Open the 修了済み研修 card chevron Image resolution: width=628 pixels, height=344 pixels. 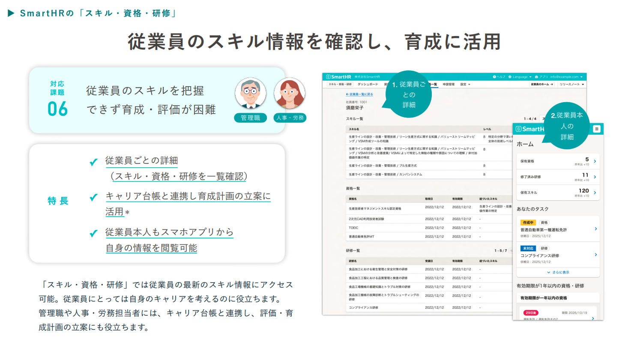pyautogui.click(x=595, y=177)
